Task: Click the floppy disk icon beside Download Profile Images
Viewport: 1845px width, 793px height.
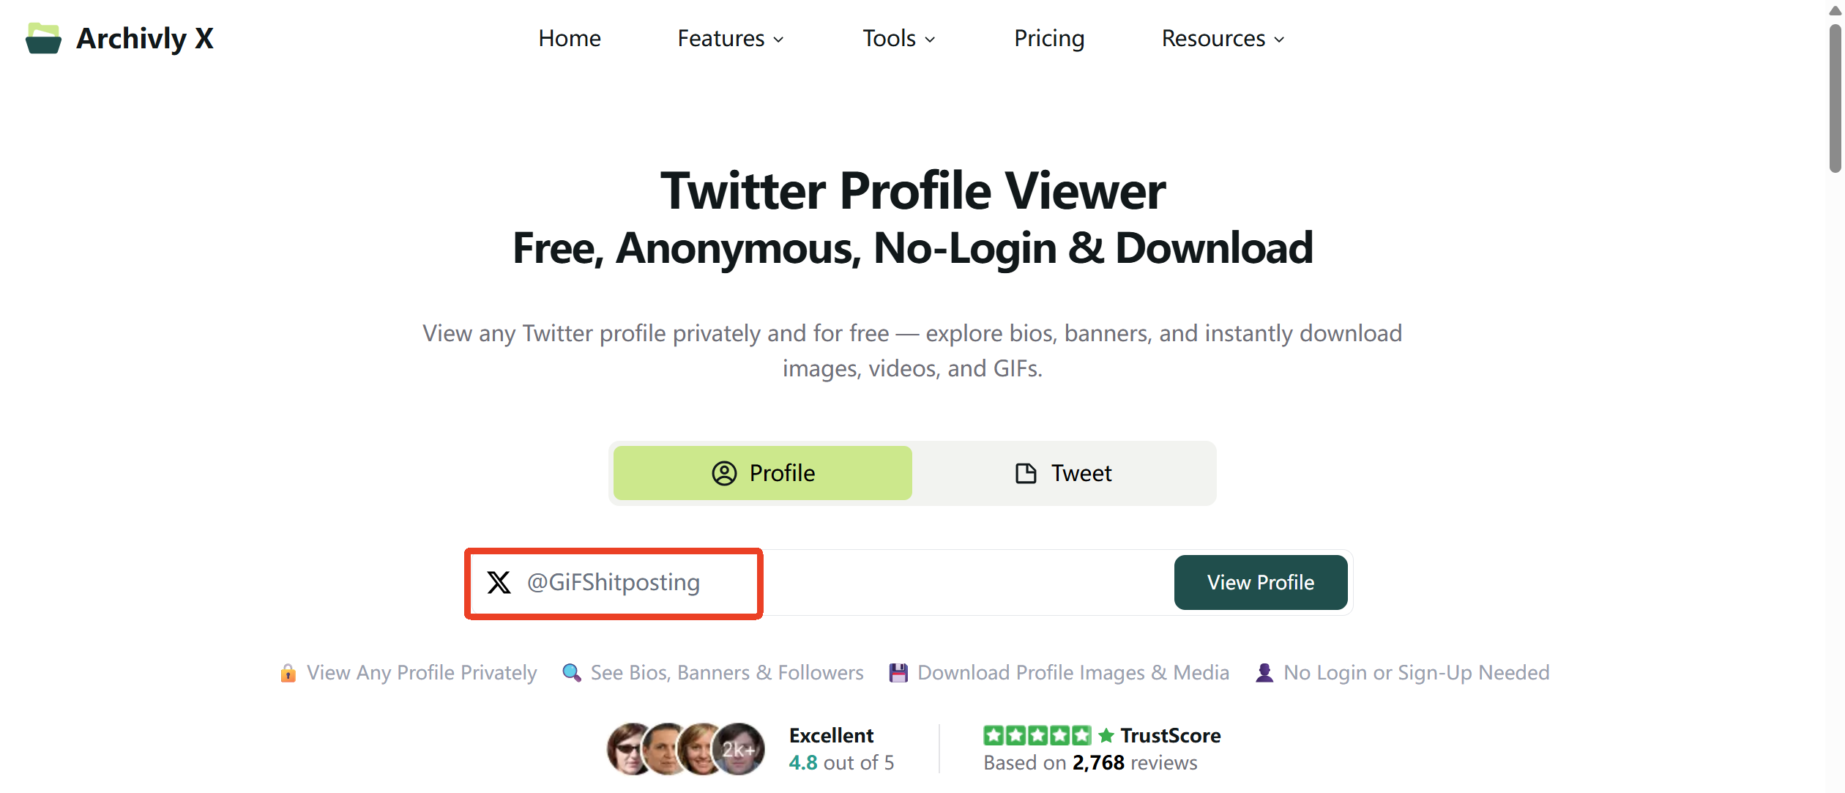Action: tap(898, 673)
